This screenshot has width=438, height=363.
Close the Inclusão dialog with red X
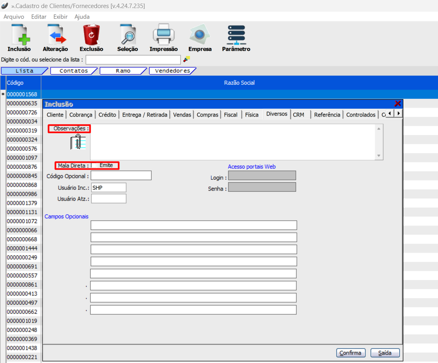398,104
